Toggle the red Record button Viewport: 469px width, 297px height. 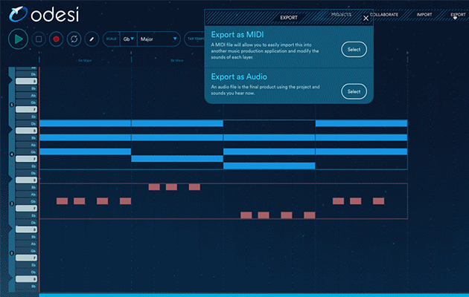(x=56, y=38)
